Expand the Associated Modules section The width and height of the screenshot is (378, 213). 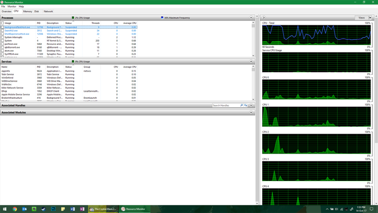[x=251, y=112]
